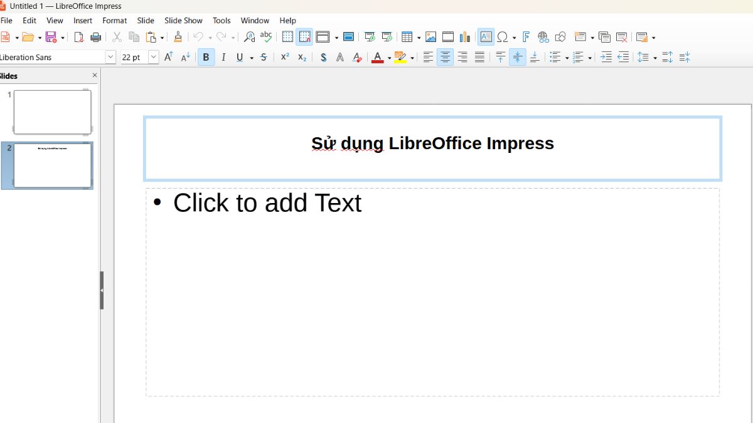The width and height of the screenshot is (753, 423).
Task: Click the Redo arrow icon
Action: click(221, 37)
